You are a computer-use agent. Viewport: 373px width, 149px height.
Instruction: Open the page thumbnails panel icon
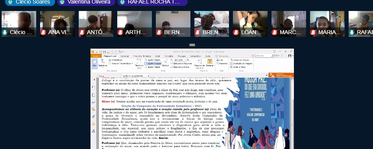click(94, 95)
